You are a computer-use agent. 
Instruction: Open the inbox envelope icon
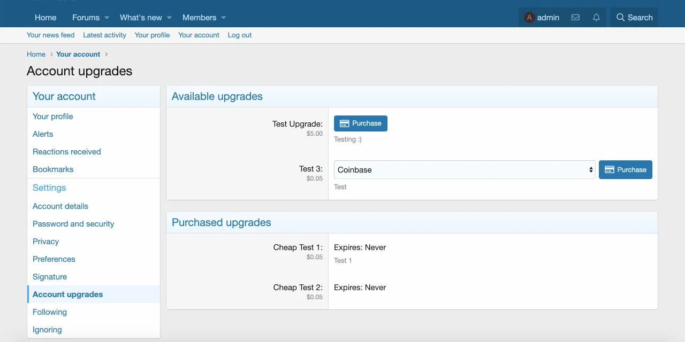coord(575,18)
